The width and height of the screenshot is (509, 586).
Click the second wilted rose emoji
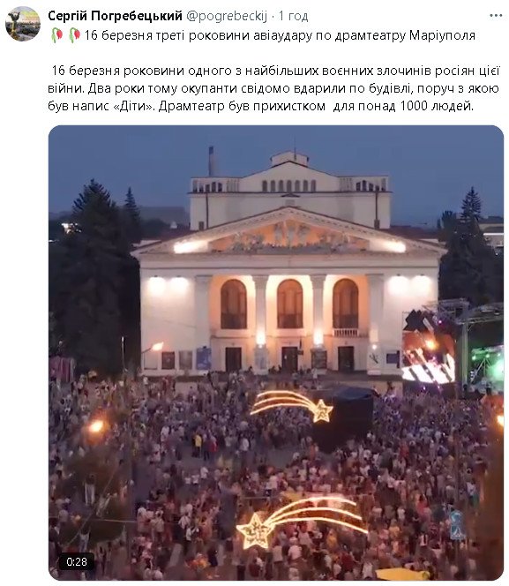74,35
